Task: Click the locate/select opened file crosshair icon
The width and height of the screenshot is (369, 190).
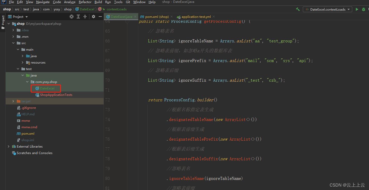Action: point(72,17)
